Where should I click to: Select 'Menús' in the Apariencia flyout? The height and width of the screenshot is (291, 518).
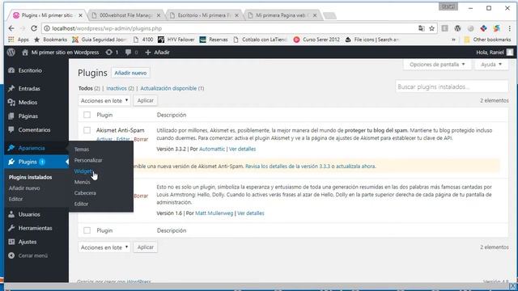pyautogui.click(x=83, y=182)
